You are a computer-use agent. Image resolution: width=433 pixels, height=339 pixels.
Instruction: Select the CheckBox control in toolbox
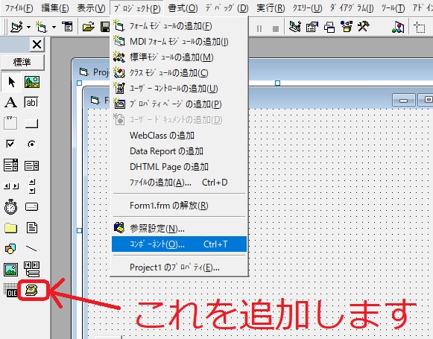10,144
